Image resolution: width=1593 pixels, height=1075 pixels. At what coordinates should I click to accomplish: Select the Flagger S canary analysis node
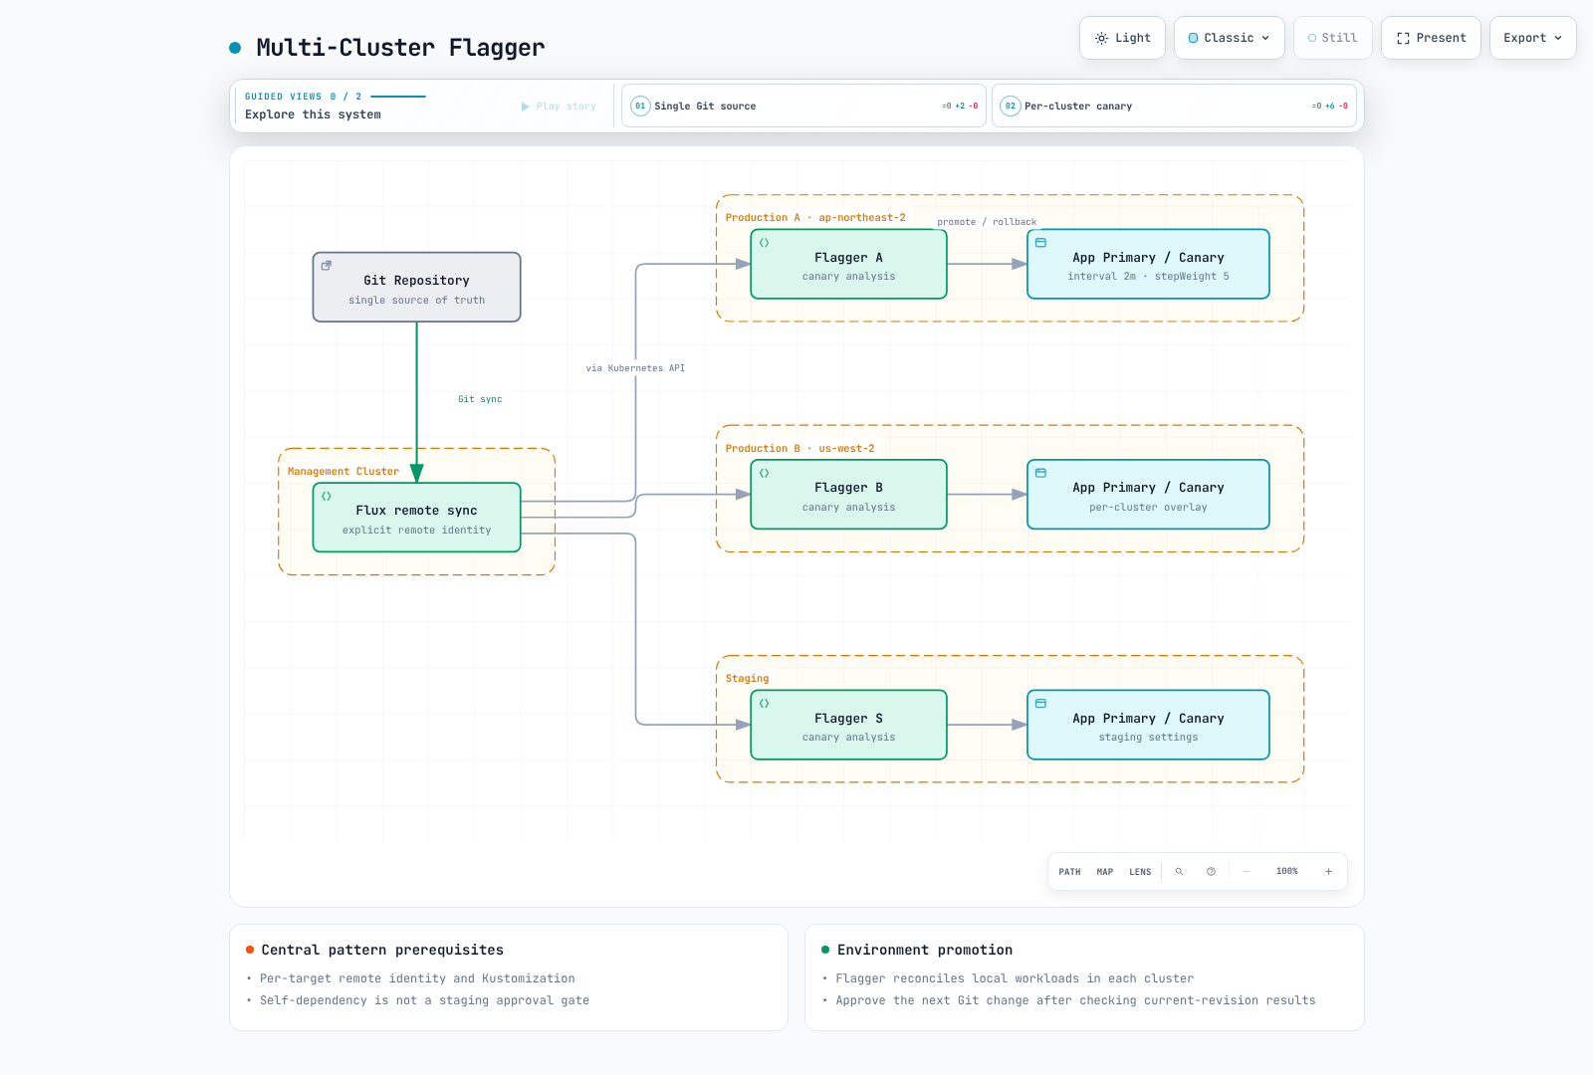point(848,725)
